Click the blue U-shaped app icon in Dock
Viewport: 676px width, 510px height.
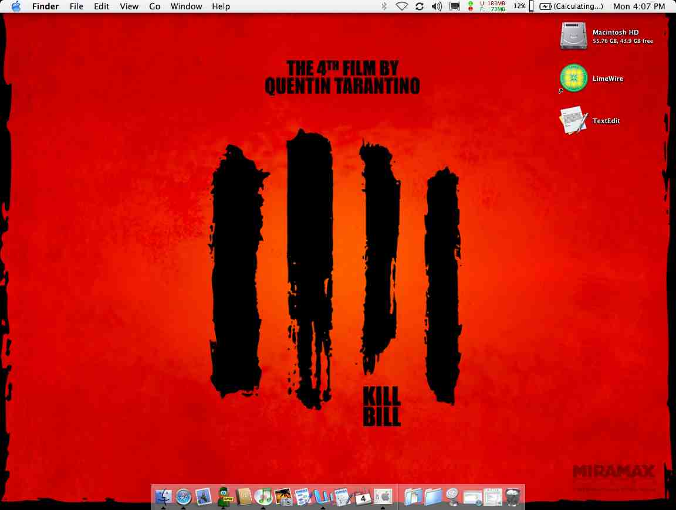click(x=323, y=497)
